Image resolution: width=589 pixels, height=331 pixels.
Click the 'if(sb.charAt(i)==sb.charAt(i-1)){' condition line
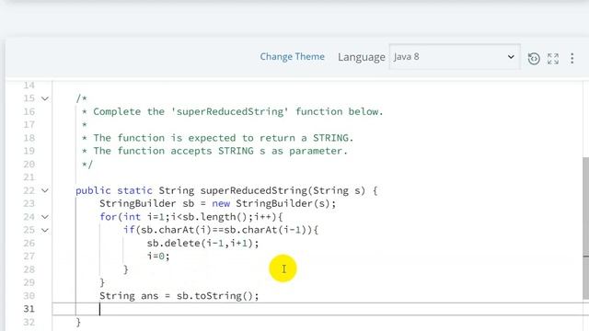221,230
